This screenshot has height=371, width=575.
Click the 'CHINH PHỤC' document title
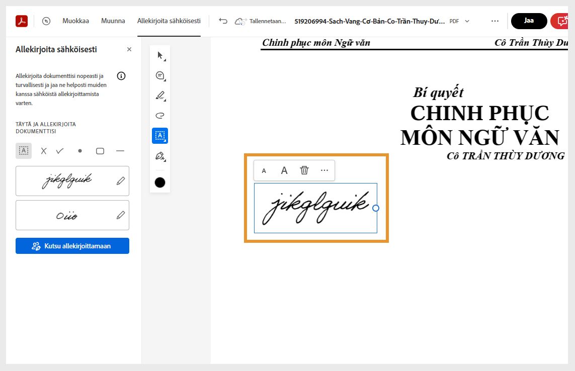coord(479,113)
